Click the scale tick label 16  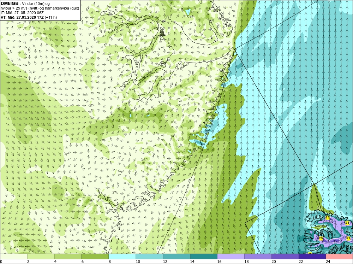pyautogui.click(x=219, y=262)
